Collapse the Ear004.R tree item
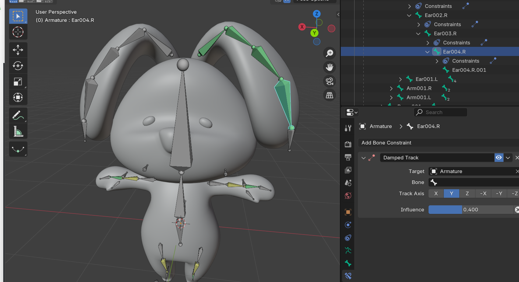The image size is (519, 282). 427,52
